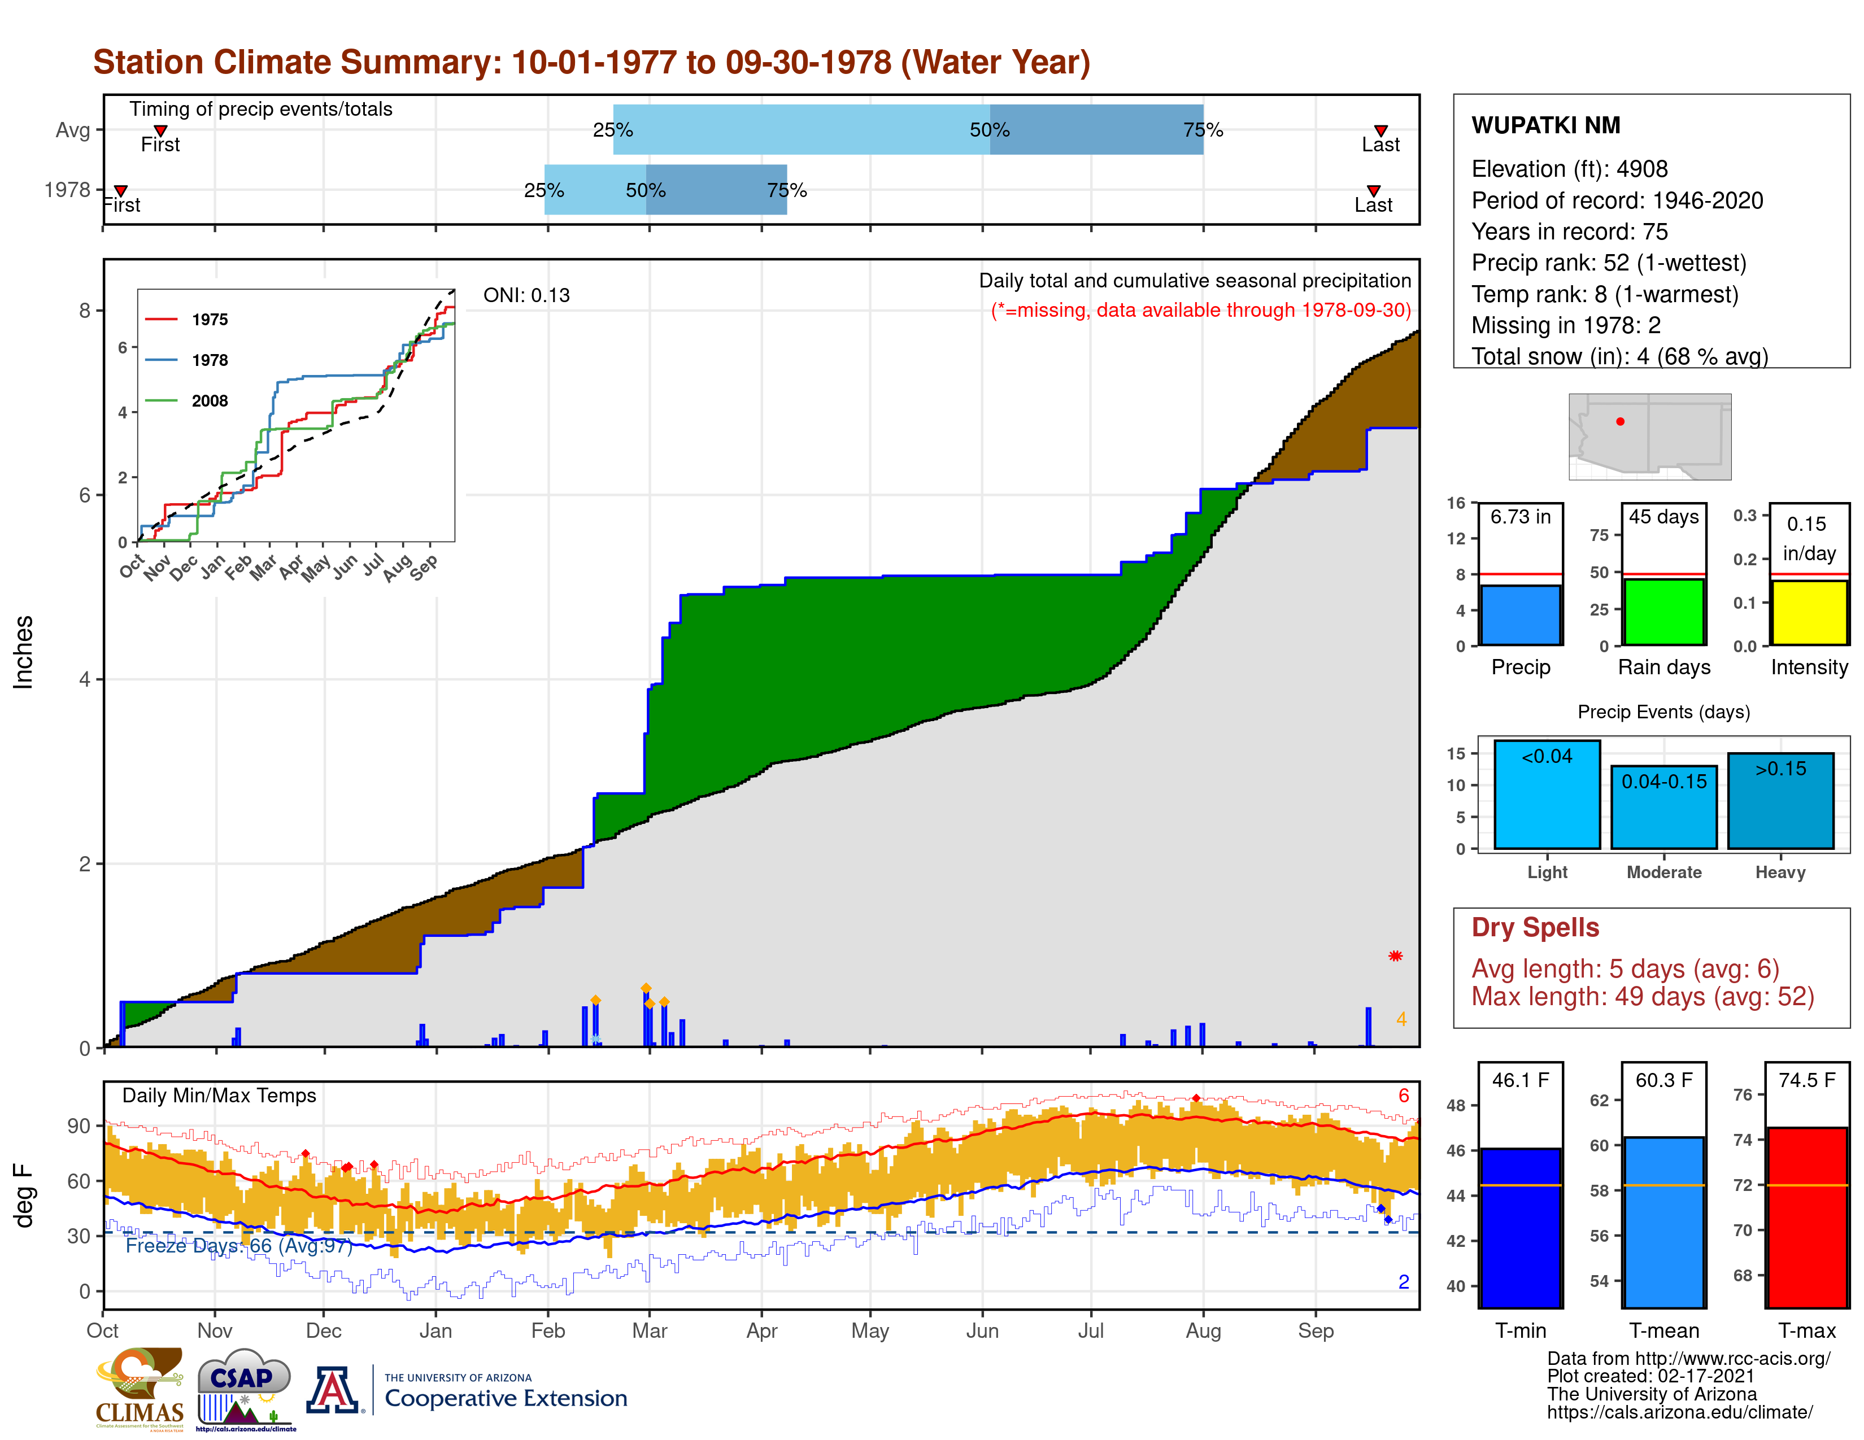Viewport: 1864px width, 1440px height.
Task: Click the rcc-acis.org data source text
Action: tap(1689, 1359)
